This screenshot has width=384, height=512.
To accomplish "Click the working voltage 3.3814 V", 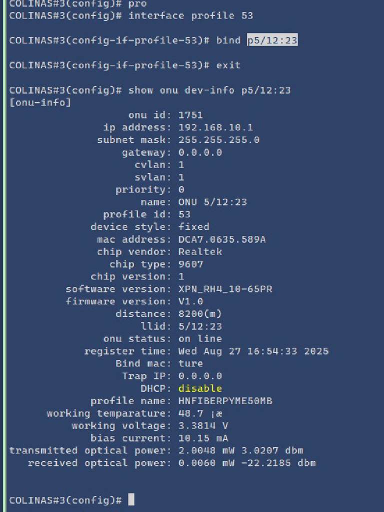I will pyautogui.click(x=203, y=425).
